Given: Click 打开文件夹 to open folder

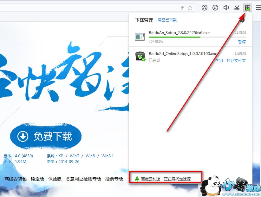Looking at the screenshot, I should click(236, 60).
